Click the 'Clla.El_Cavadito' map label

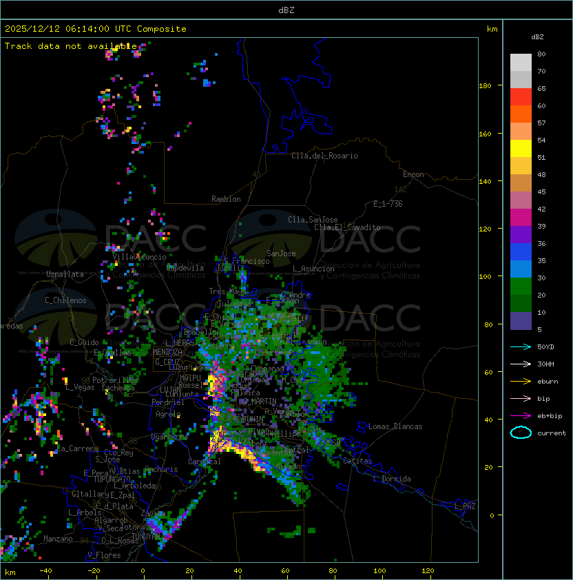[347, 227]
